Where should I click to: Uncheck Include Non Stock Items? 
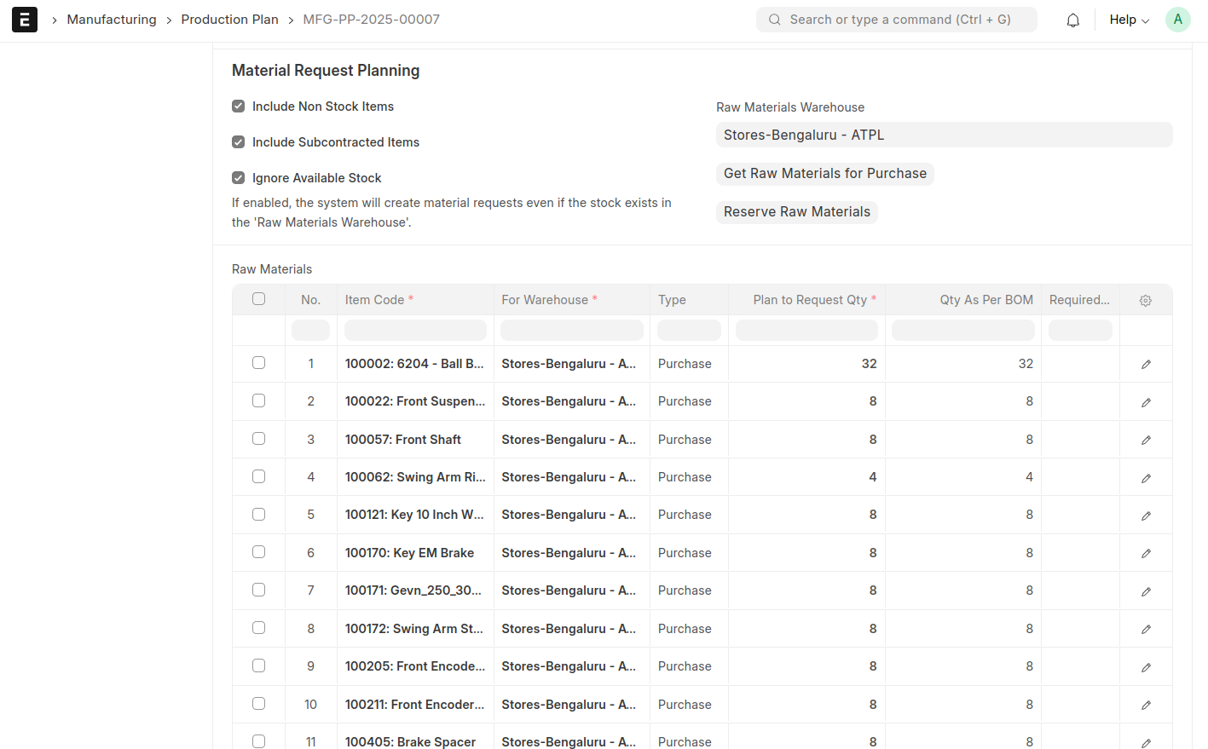click(x=239, y=107)
